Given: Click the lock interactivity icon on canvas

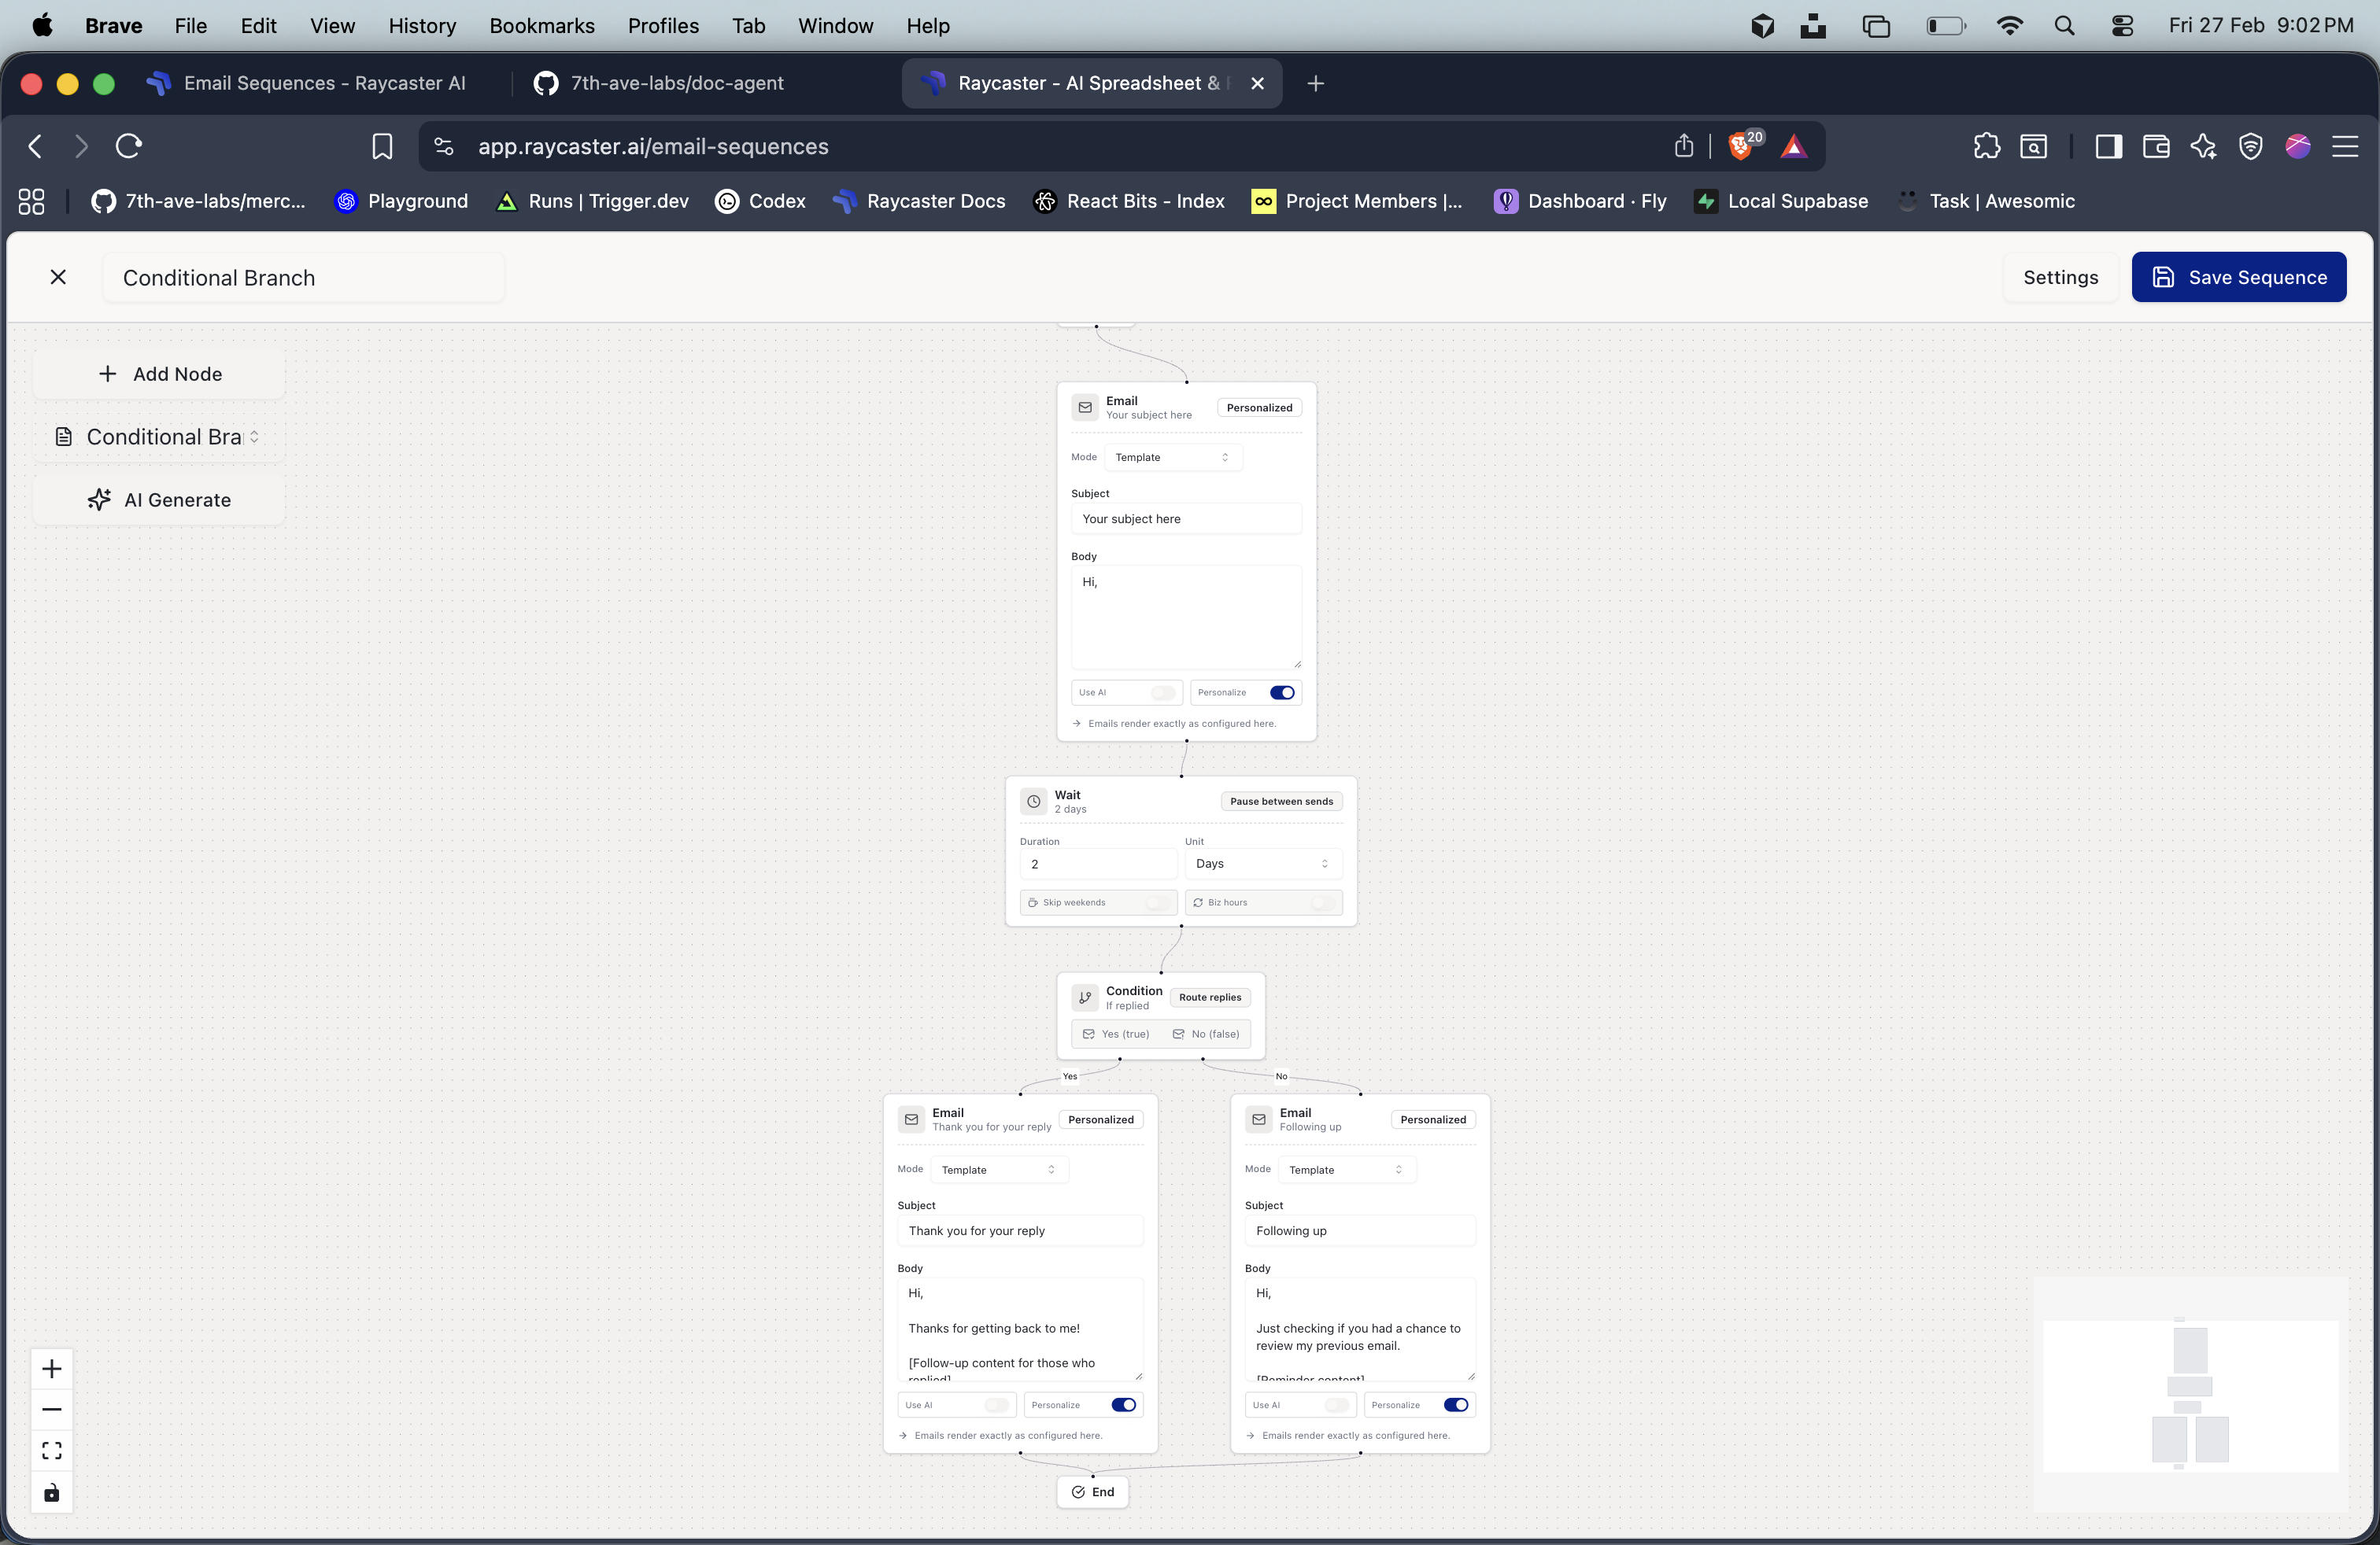Looking at the screenshot, I should pos(51,1491).
